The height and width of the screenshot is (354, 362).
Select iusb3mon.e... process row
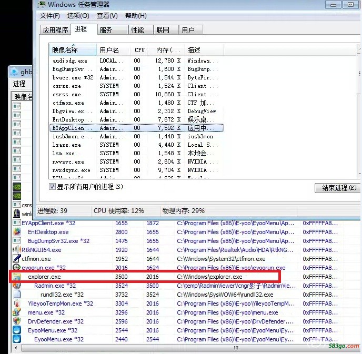tap(136, 136)
